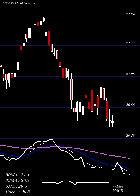Click the 20.66 price level label
This screenshot has width=140, height=196.
pos(130,105)
